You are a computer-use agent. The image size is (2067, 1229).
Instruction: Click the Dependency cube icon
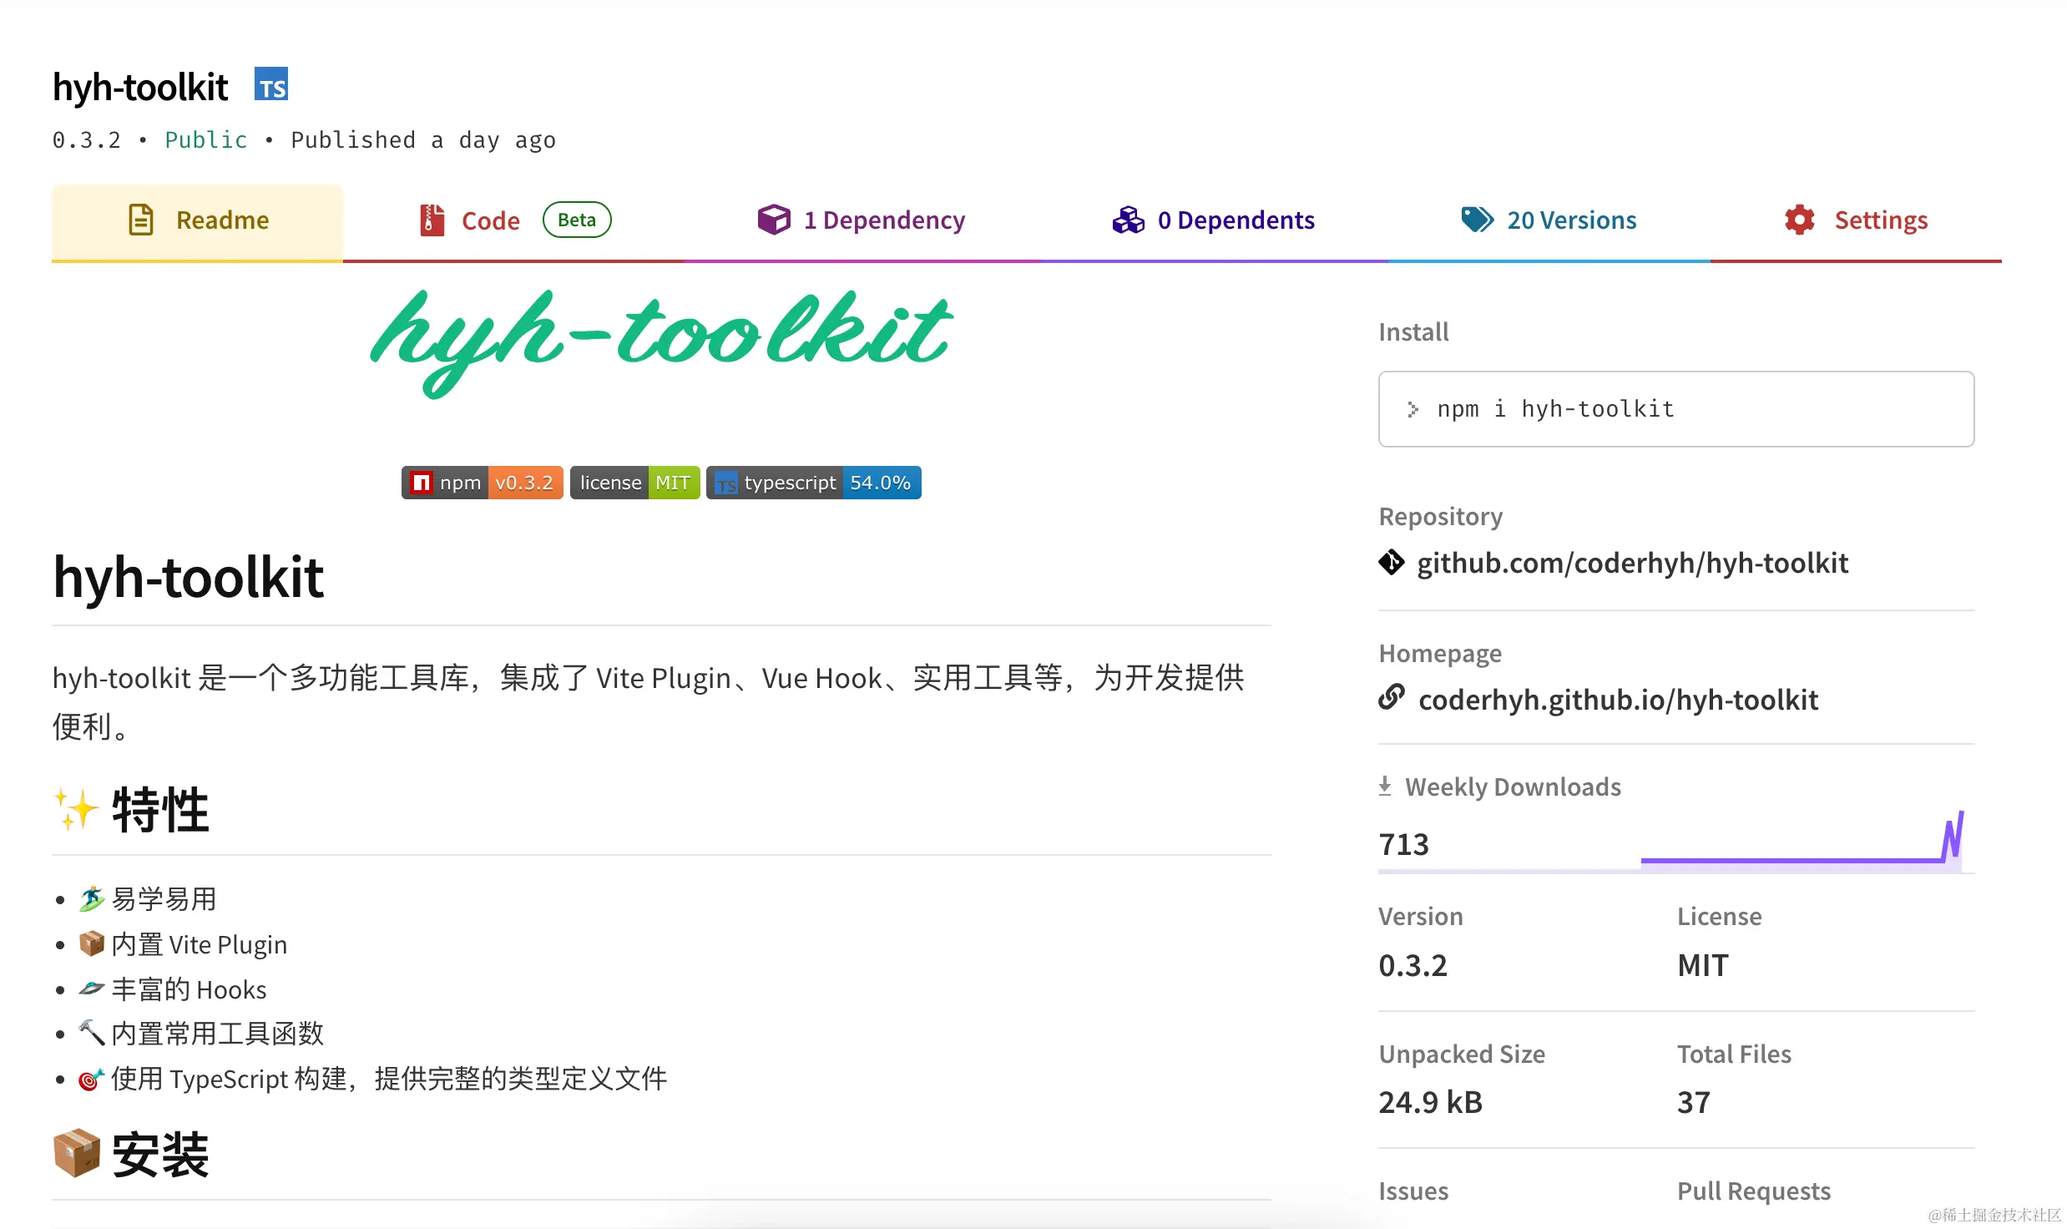coord(774,220)
